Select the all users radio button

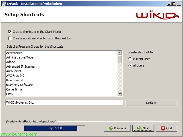click(130, 65)
